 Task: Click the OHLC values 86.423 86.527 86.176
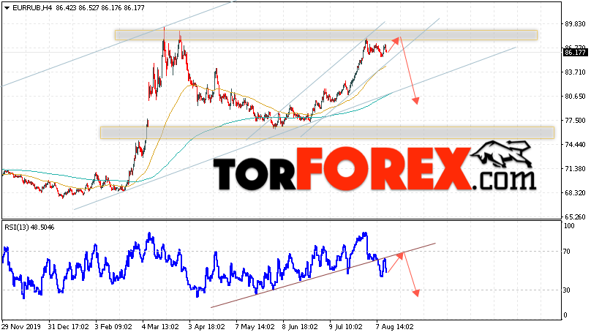89,8
